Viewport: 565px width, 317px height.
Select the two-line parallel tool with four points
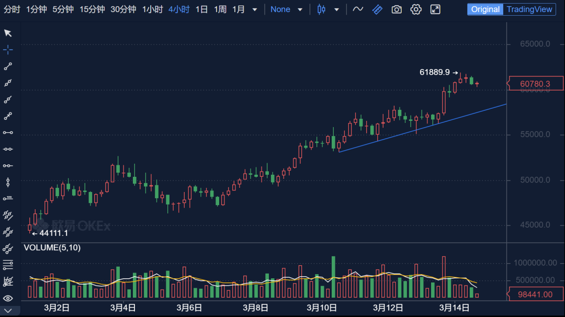(x=8, y=232)
